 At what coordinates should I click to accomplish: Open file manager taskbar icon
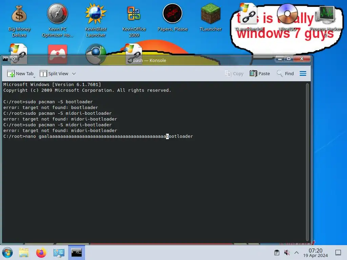pyautogui.click(x=24, y=253)
